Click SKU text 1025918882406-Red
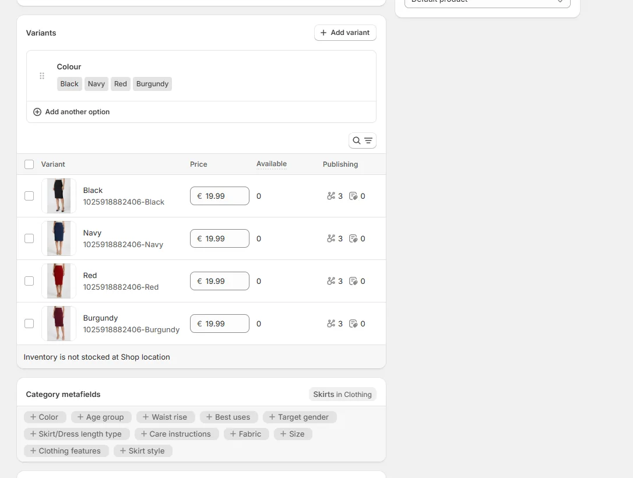 121,287
